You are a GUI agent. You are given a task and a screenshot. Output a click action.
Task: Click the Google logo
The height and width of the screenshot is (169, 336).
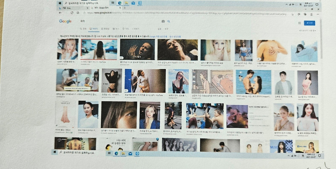point(65,21)
